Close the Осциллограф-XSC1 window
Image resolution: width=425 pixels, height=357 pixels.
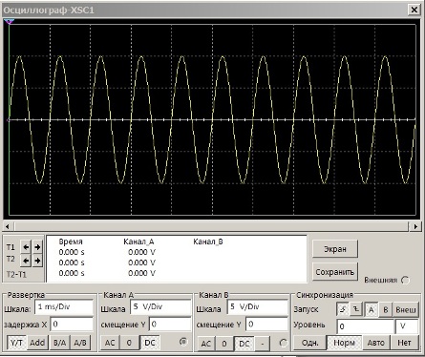coord(414,10)
